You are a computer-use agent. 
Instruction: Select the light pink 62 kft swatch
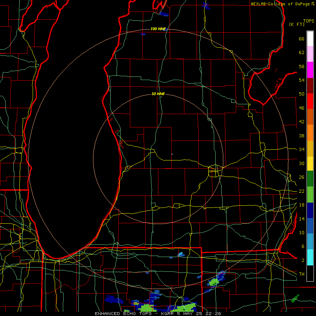pos(310,54)
